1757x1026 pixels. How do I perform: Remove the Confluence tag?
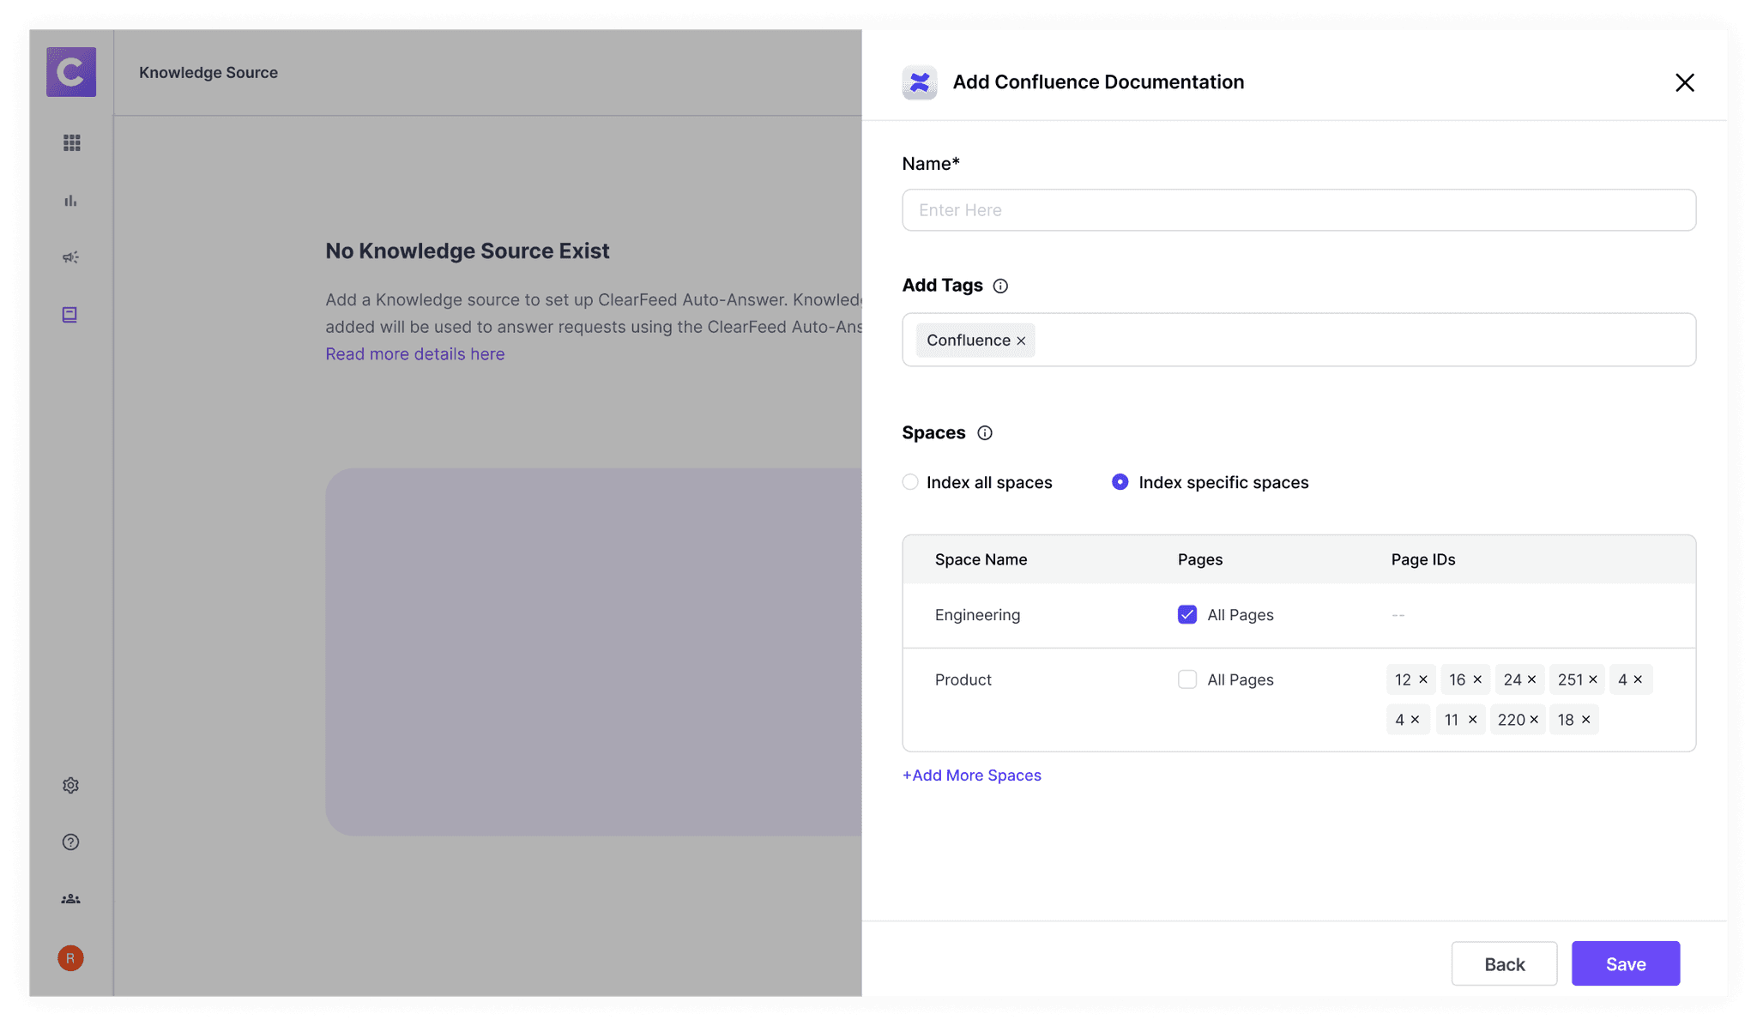(1021, 341)
